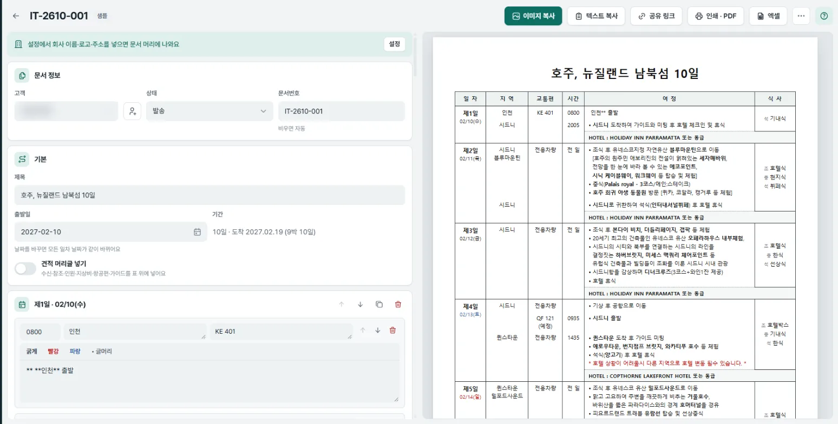Open 인쇄 · PDF export
The image size is (838, 424).
point(716,16)
